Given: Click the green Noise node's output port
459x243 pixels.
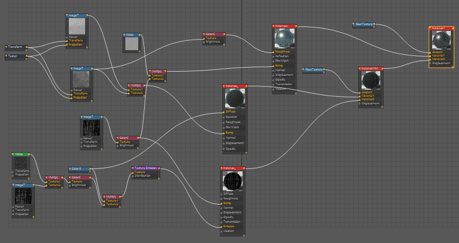Looking at the screenshot, I should pos(29,154).
